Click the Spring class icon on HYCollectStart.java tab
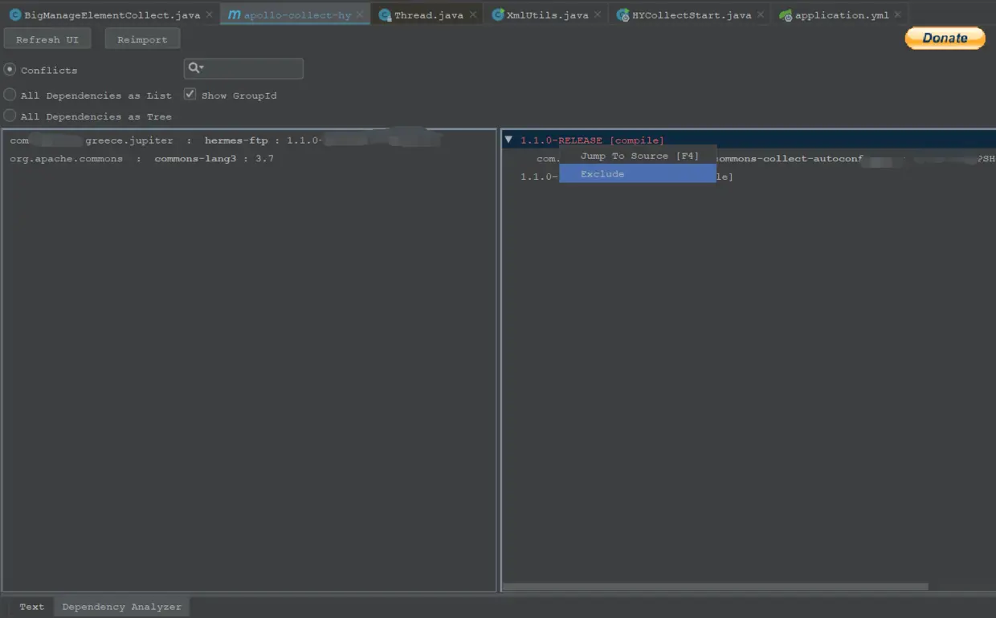The image size is (996, 618). (622, 14)
